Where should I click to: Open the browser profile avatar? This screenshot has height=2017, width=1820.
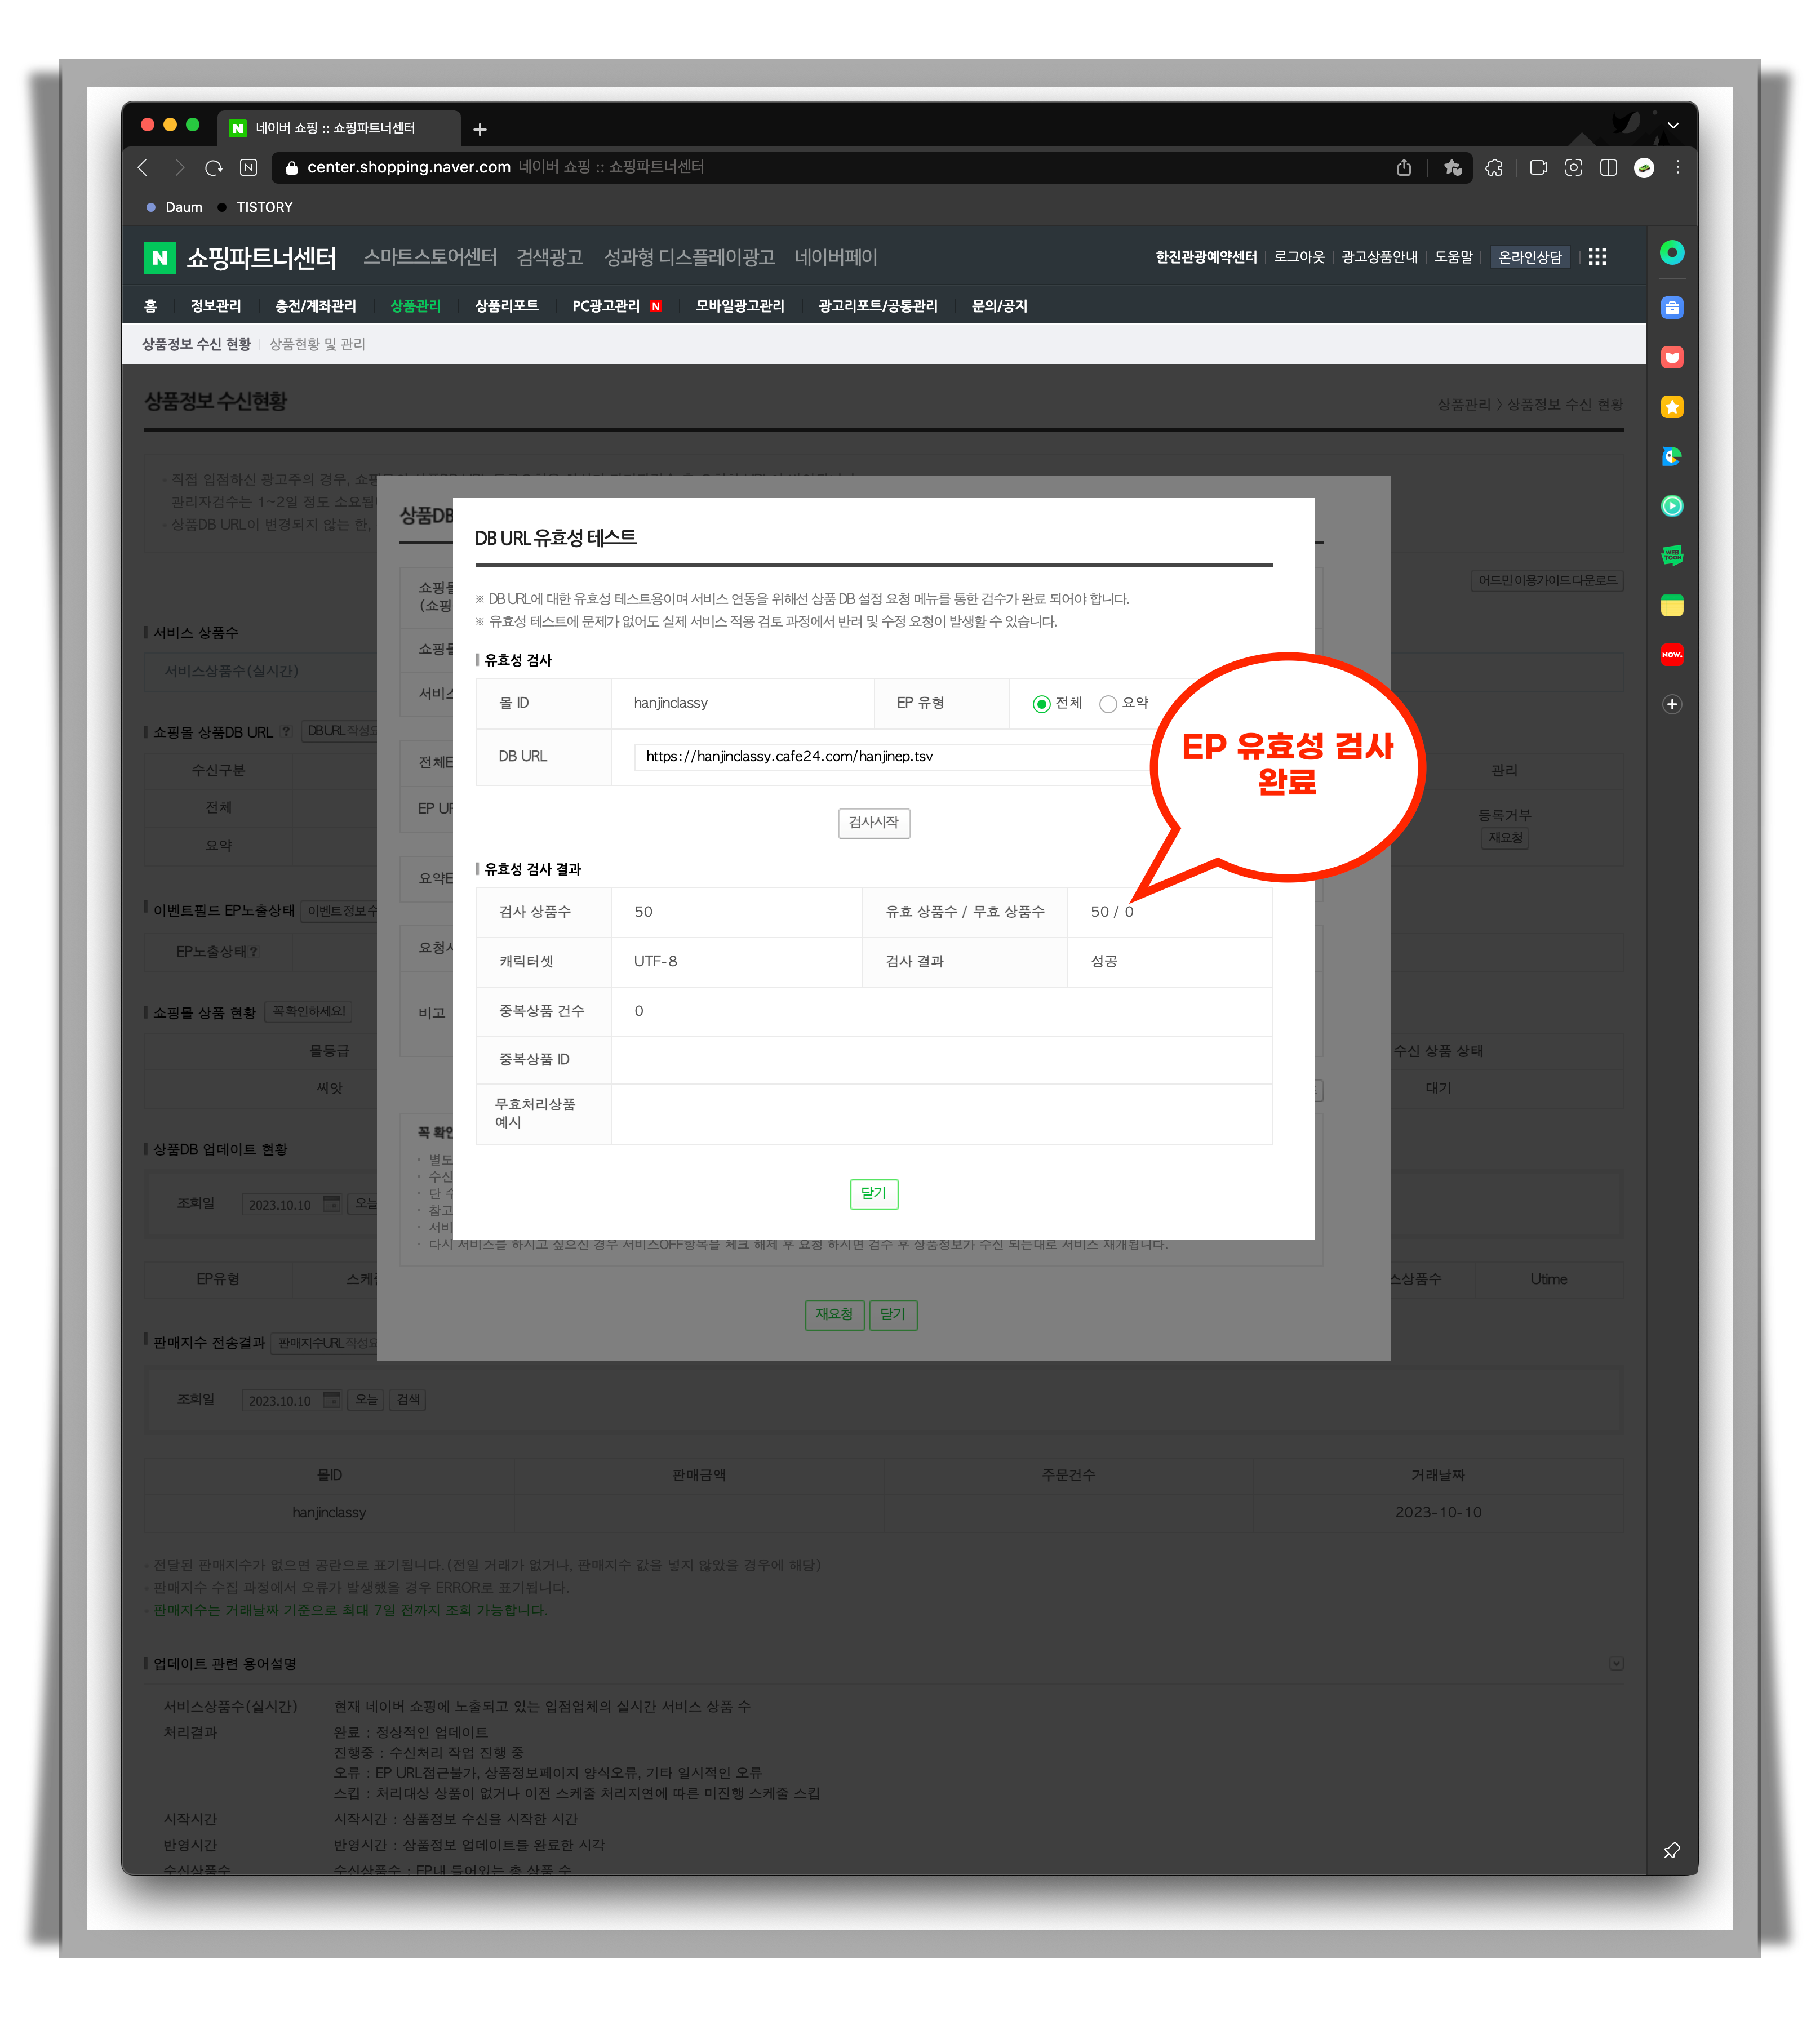[1644, 167]
